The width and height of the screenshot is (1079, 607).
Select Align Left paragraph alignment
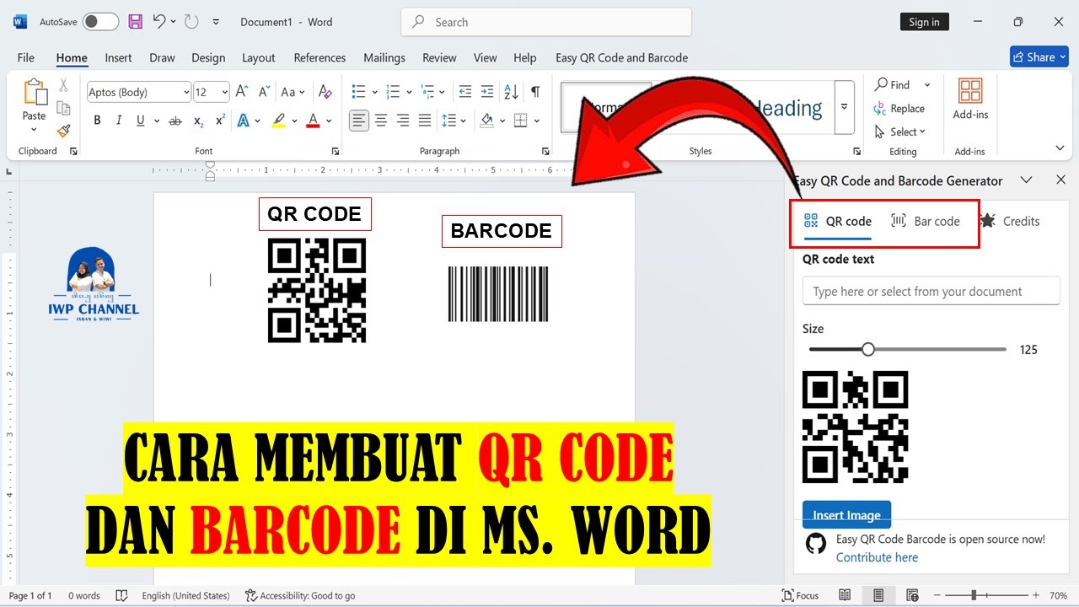click(x=359, y=121)
